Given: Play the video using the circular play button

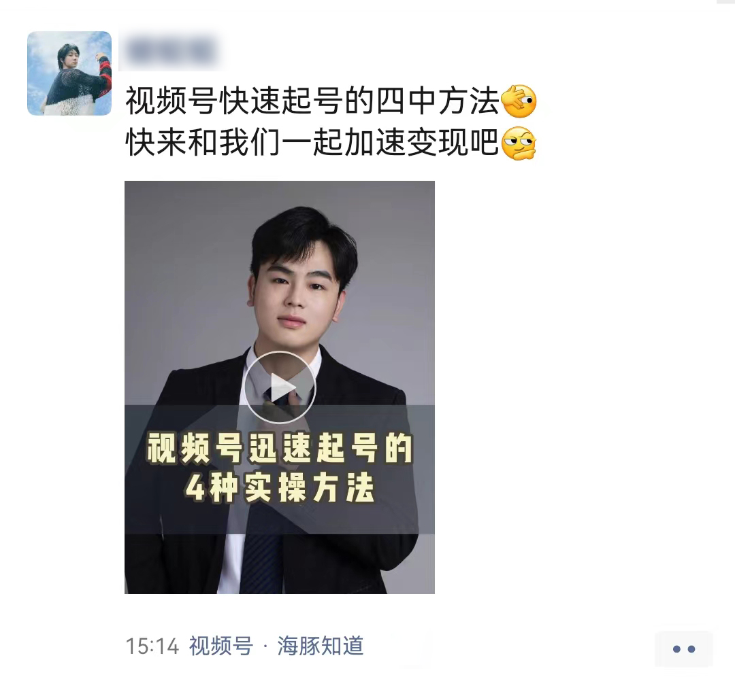Looking at the screenshot, I should coord(280,387).
